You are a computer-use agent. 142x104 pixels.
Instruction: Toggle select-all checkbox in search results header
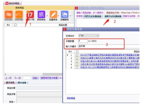tap(77, 51)
